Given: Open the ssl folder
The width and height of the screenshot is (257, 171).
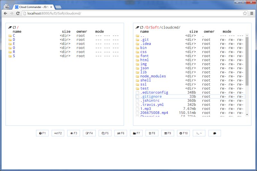Looking at the screenshot, I should [x=143, y=84].
